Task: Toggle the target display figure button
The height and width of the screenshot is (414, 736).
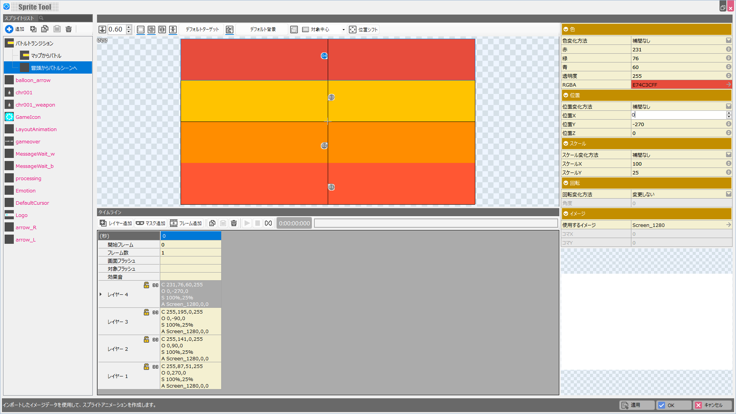Action: (x=173, y=30)
